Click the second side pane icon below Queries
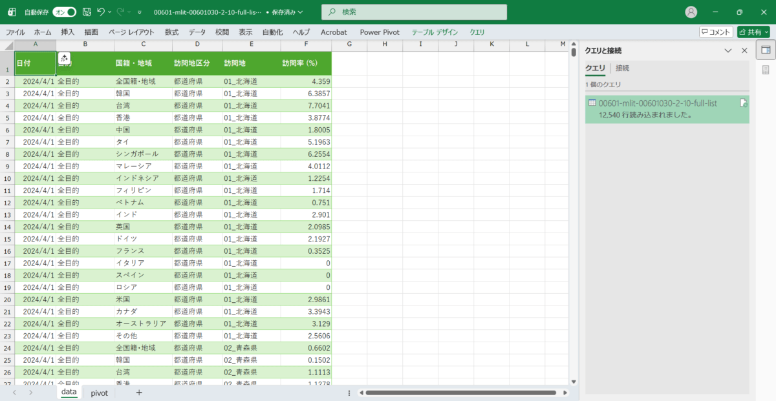This screenshot has width=776, height=401. pyautogui.click(x=766, y=70)
